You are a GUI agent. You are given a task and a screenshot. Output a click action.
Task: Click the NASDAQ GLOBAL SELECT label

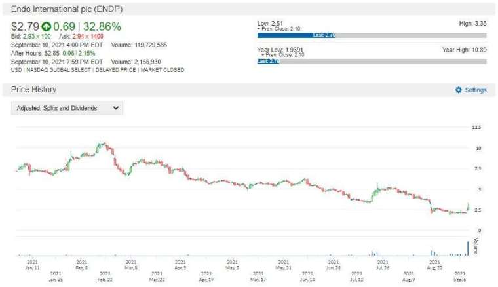click(x=59, y=70)
